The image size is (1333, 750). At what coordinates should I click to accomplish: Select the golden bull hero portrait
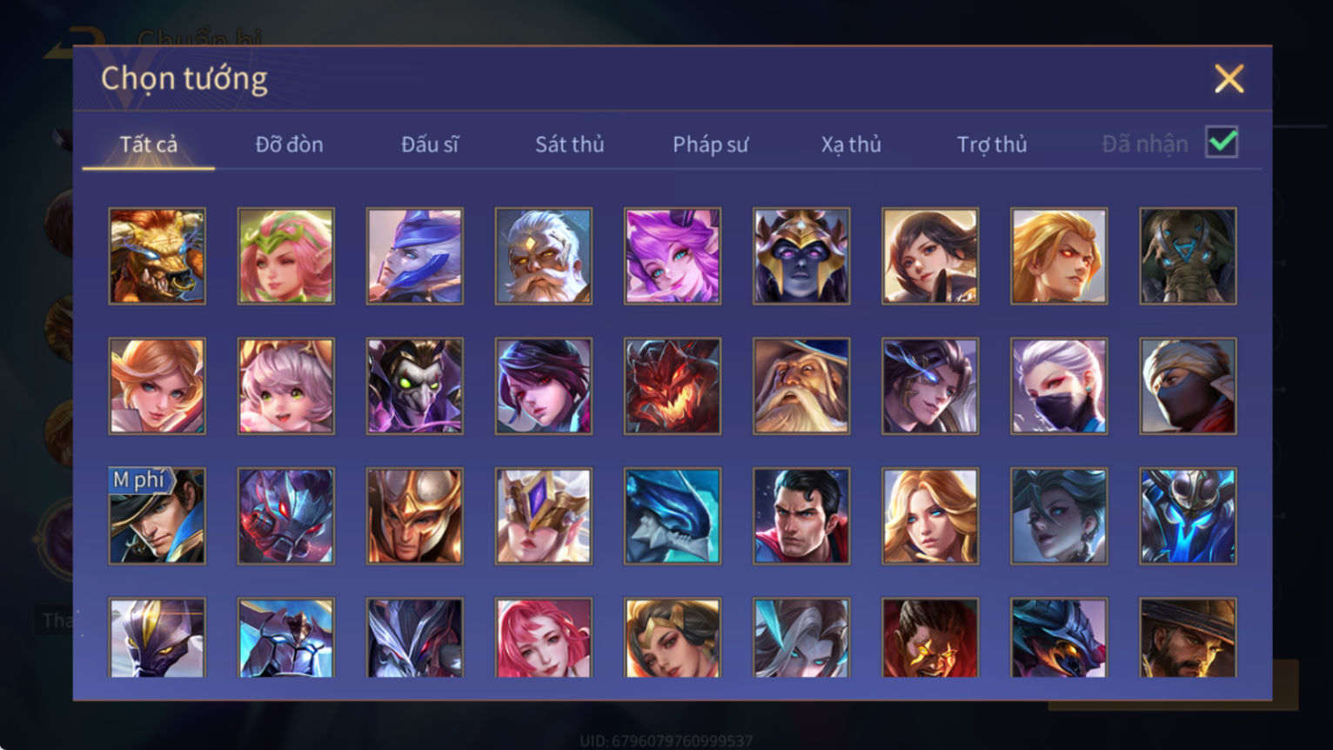tap(157, 256)
